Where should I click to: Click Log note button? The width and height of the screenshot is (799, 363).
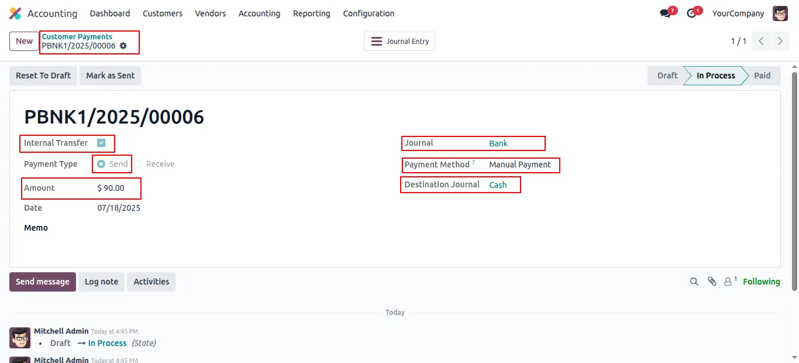click(x=102, y=282)
